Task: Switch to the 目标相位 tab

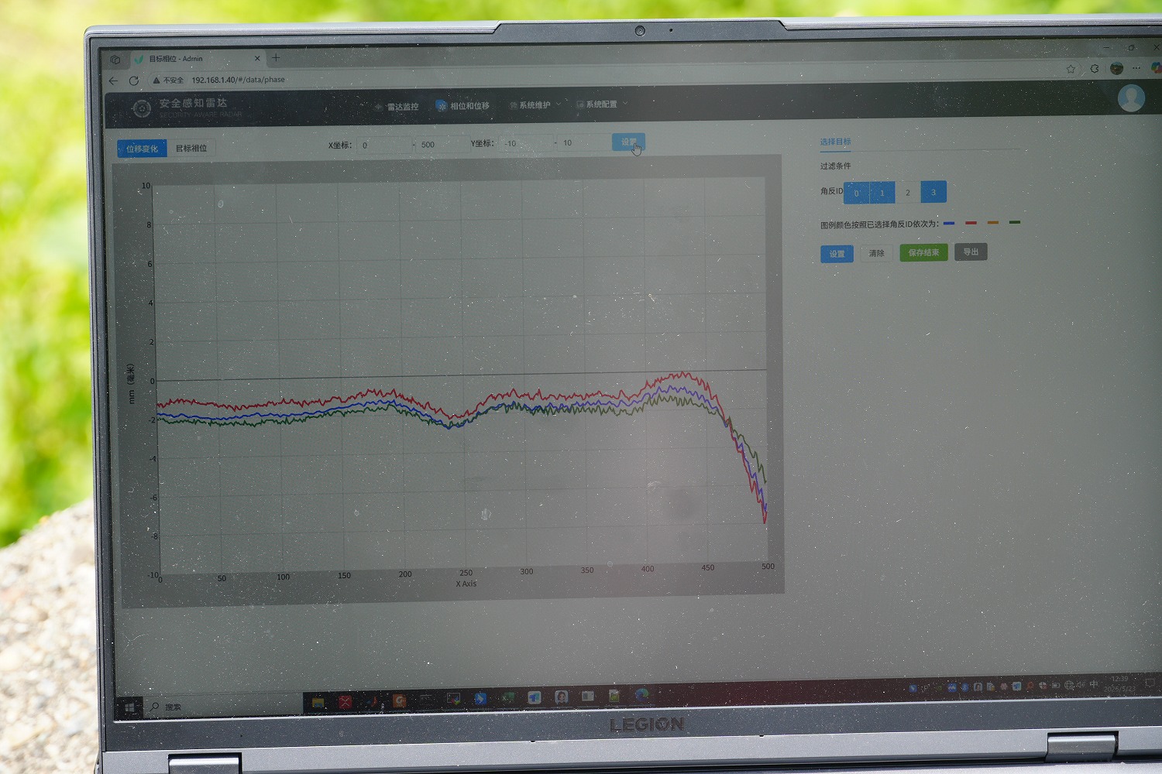Action: tap(191, 149)
